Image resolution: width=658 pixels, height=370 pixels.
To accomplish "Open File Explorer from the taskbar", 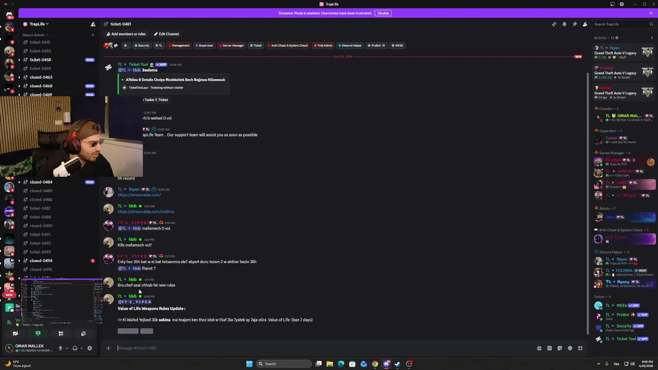I will 330,364.
